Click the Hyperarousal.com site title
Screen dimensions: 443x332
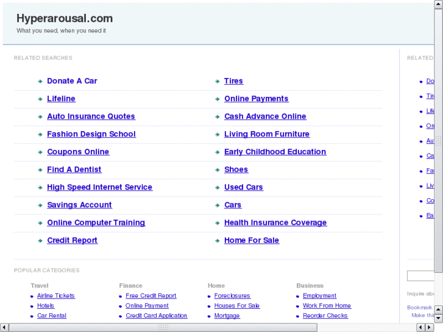click(x=65, y=18)
